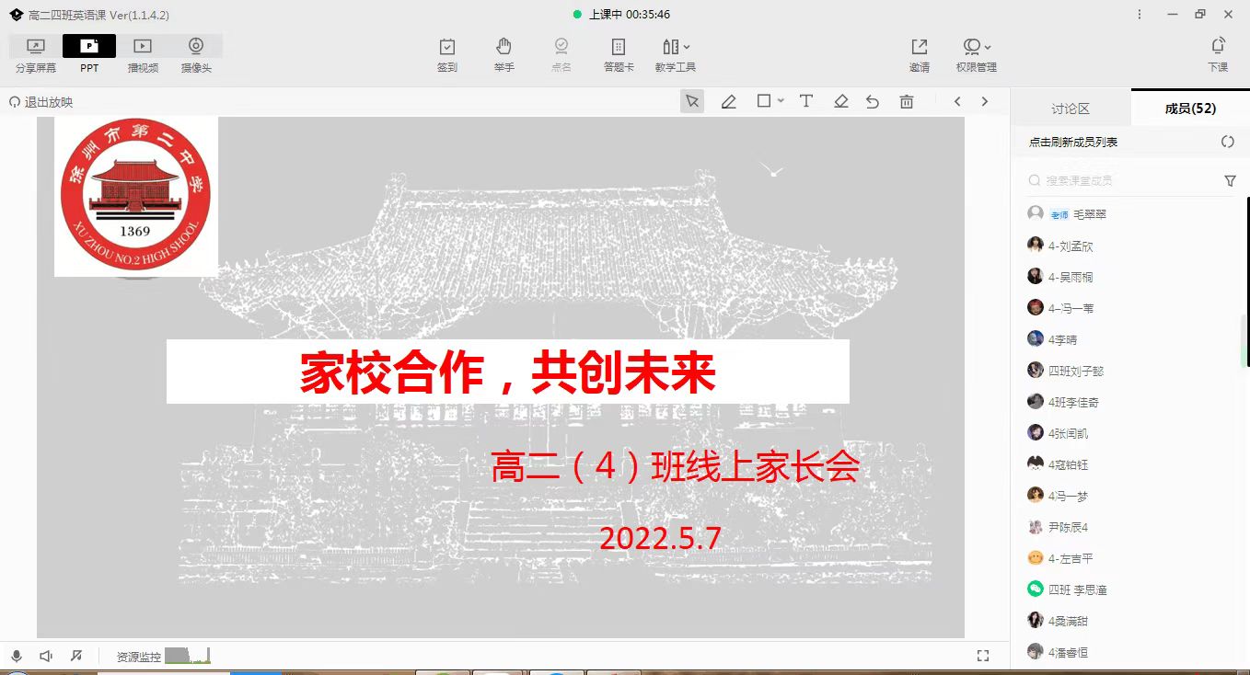Toggle the icon beside the speaker icon
The width and height of the screenshot is (1250, 675).
pyautogui.click(x=76, y=656)
